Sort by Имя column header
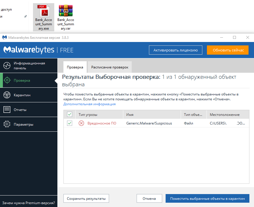Viewport: 254px width, 207px height. click(152, 114)
